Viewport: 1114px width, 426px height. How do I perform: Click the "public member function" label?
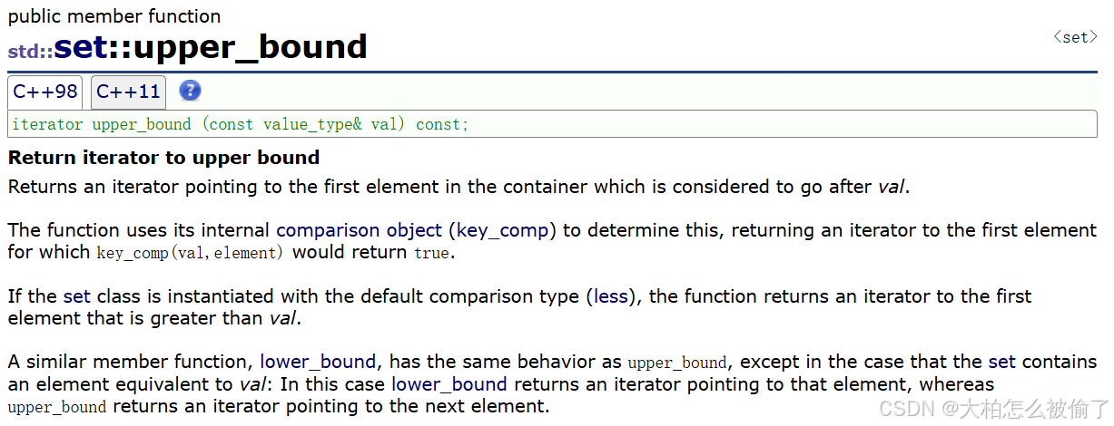click(114, 16)
